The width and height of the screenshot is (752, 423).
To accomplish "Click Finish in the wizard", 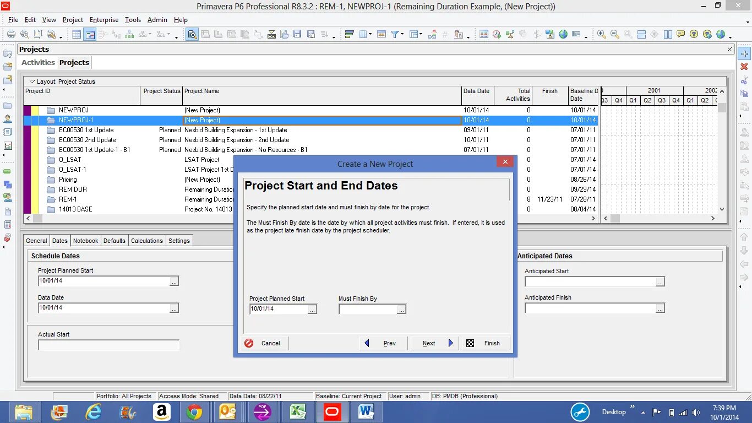I will (486, 343).
